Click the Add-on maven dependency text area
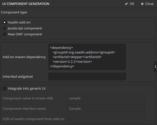Screen dimensions: 157x125 pyautogui.click(x=87, y=57)
